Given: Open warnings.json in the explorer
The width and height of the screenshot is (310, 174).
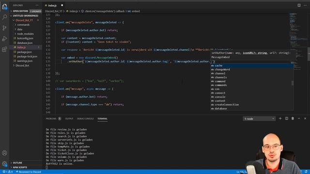Looking at the screenshot, I should [25, 61].
